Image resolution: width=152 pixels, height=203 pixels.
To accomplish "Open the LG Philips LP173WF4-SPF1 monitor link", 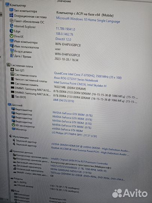I will point(74,134).
